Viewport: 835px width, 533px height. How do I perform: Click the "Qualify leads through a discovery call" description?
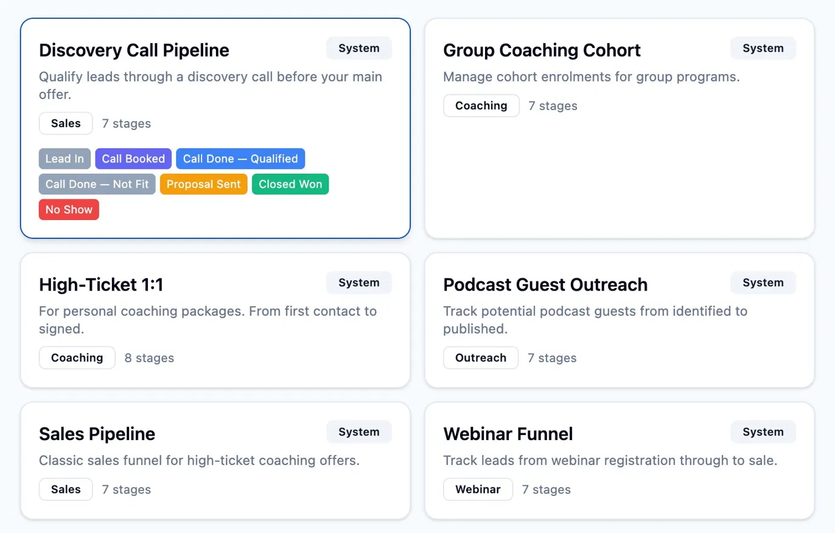pos(211,86)
